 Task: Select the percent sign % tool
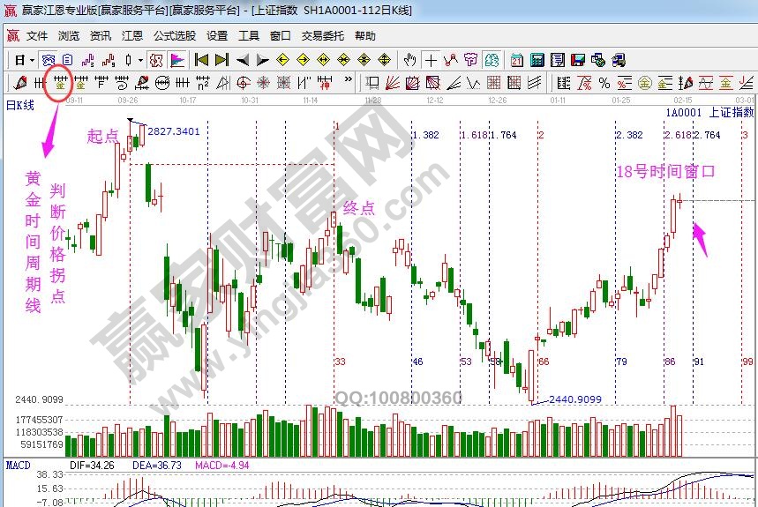coord(604,83)
